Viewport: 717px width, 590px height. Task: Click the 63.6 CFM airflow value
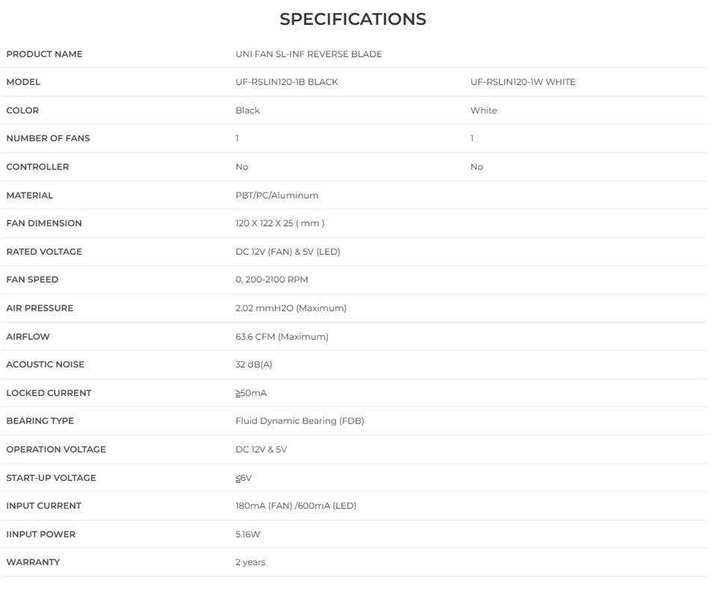point(282,337)
